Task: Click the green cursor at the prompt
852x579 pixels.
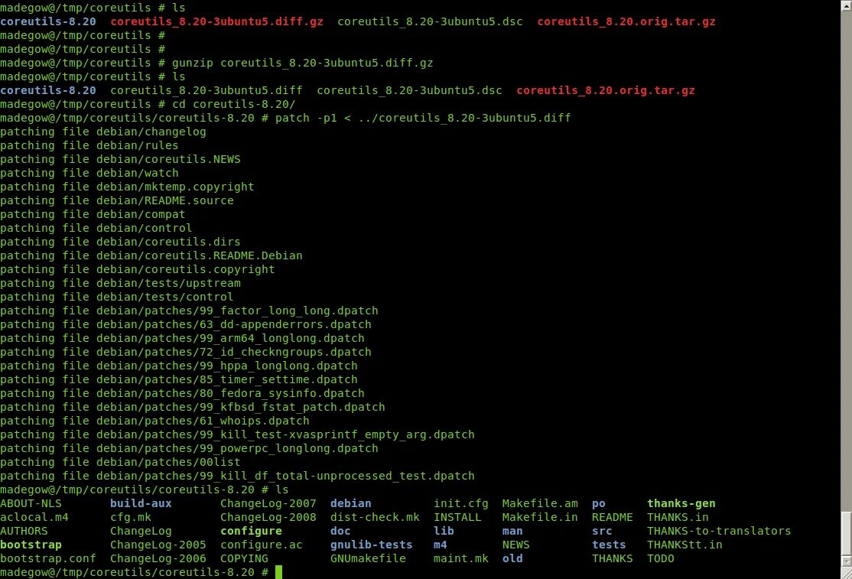Action: [x=278, y=572]
